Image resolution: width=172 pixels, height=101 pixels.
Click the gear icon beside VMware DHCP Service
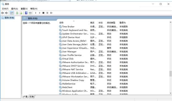tap(60, 66)
